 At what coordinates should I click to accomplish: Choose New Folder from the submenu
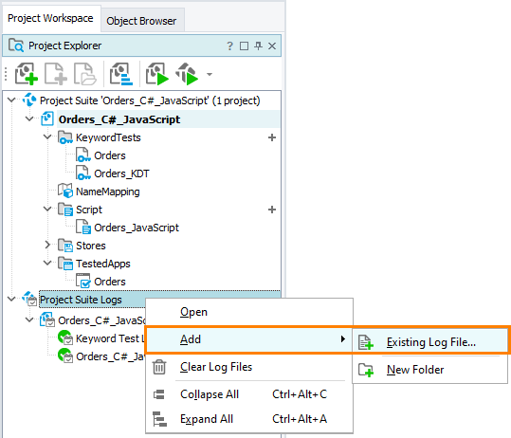tap(430, 370)
